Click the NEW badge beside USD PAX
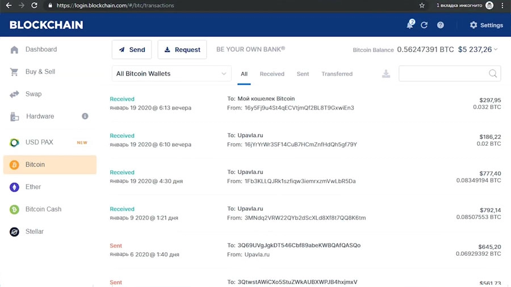This screenshot has width=511, height=287. coord(82,142)
